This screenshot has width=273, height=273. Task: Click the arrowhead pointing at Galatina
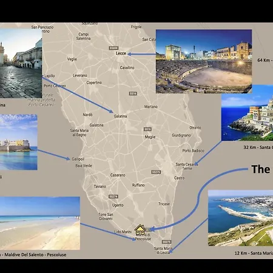[111, 111]
